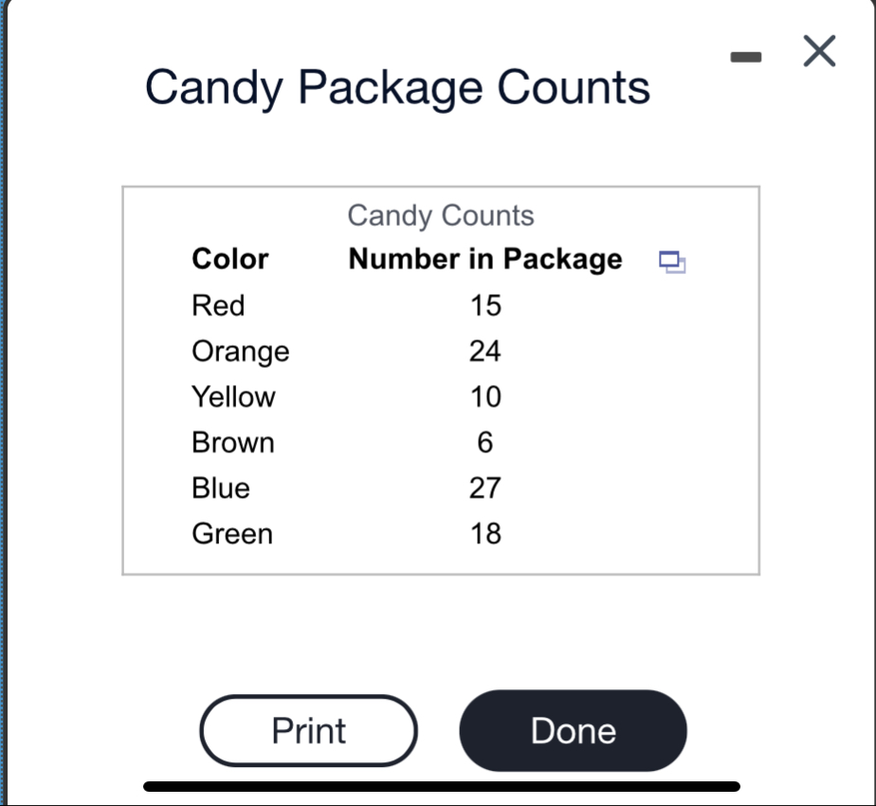
Task: Click the Candy Counts table title
Action: 441,215
